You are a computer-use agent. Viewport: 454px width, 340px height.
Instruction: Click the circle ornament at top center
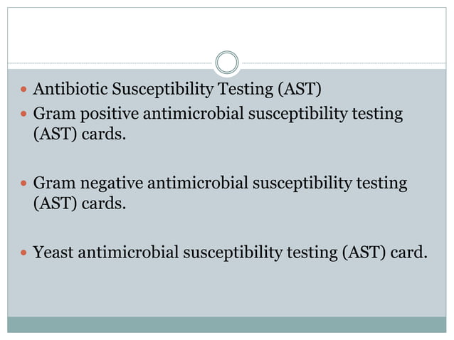coord(227,63)
